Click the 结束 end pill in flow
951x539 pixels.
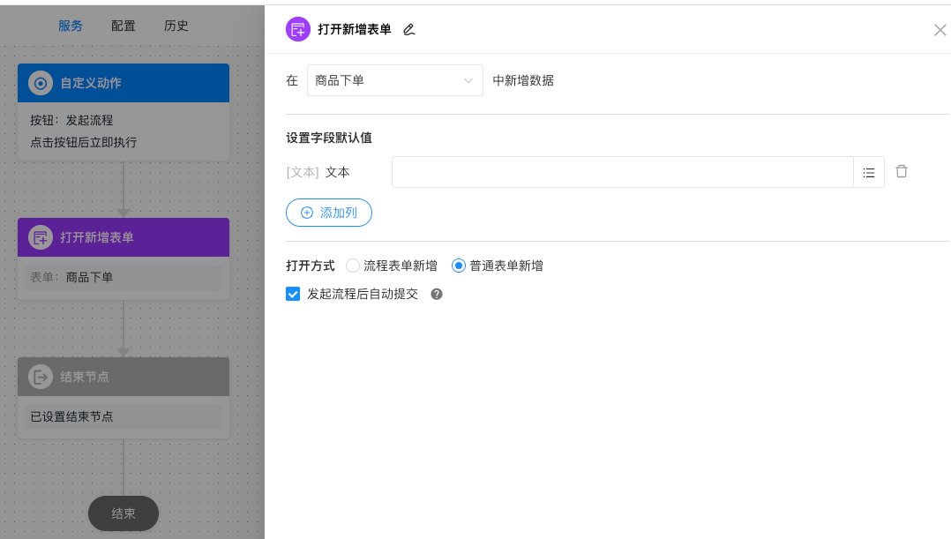pyautogui.click(x=124, y=513)
